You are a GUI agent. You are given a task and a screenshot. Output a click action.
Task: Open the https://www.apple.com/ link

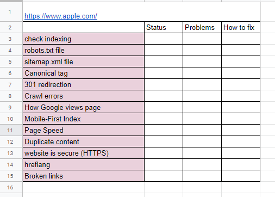coord(61,16)
